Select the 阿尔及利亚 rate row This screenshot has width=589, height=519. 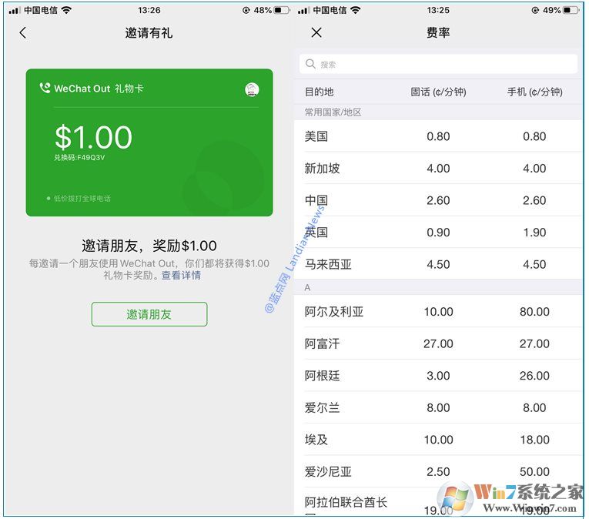[438, 311]
